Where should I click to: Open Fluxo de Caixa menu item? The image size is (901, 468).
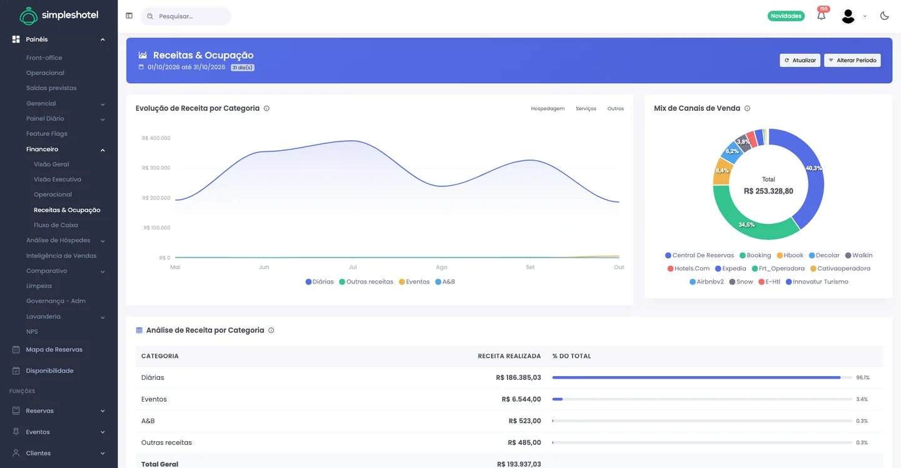[56, 225]
